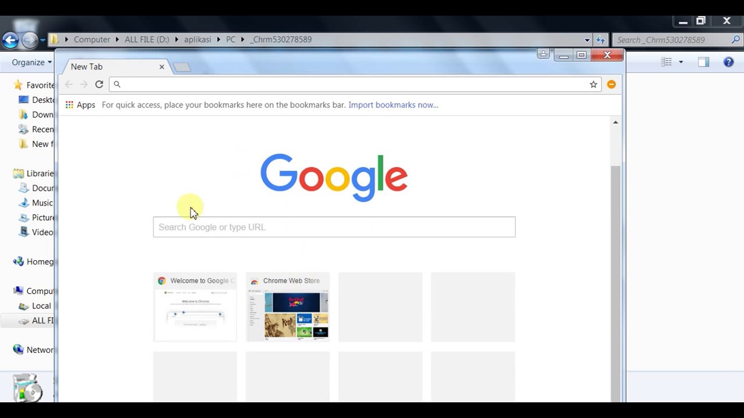This screenshot has width=744, height=418.
Task: Select Videos library in Explorer sidebar
Action: pyautogui.click(x=36, y=232)
